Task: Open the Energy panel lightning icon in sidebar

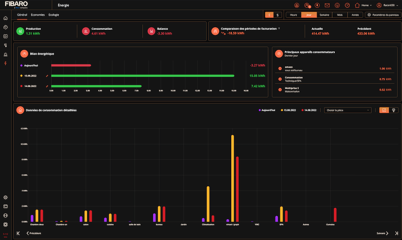Action: (5, 64)
